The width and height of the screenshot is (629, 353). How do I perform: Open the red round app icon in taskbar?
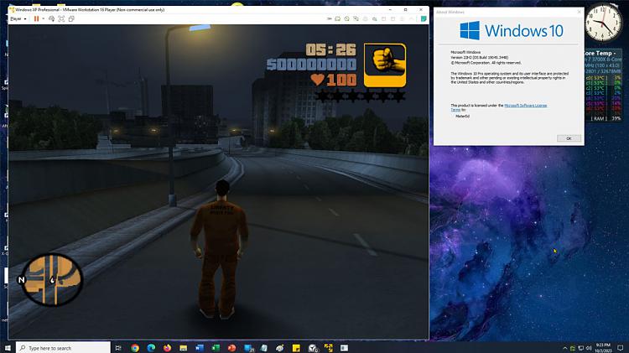pos(231,348)
